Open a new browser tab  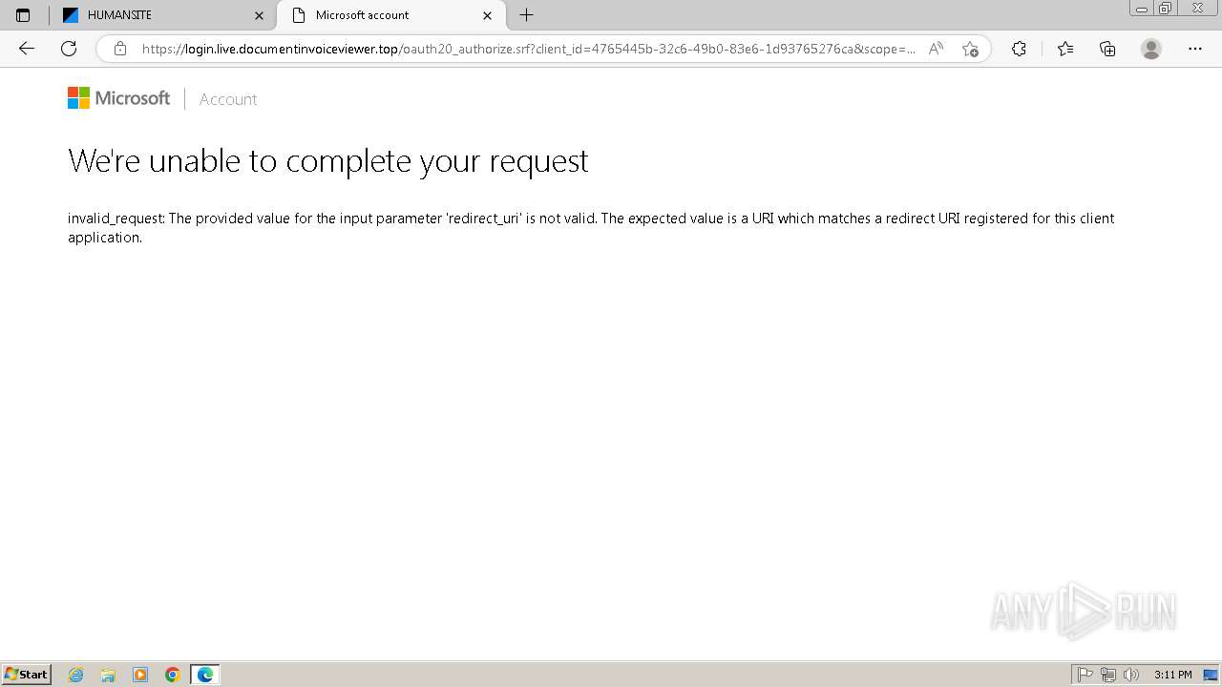(526, 15)
